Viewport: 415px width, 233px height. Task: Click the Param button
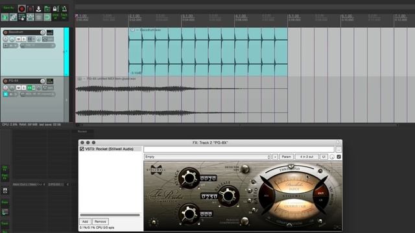[286, 157]
